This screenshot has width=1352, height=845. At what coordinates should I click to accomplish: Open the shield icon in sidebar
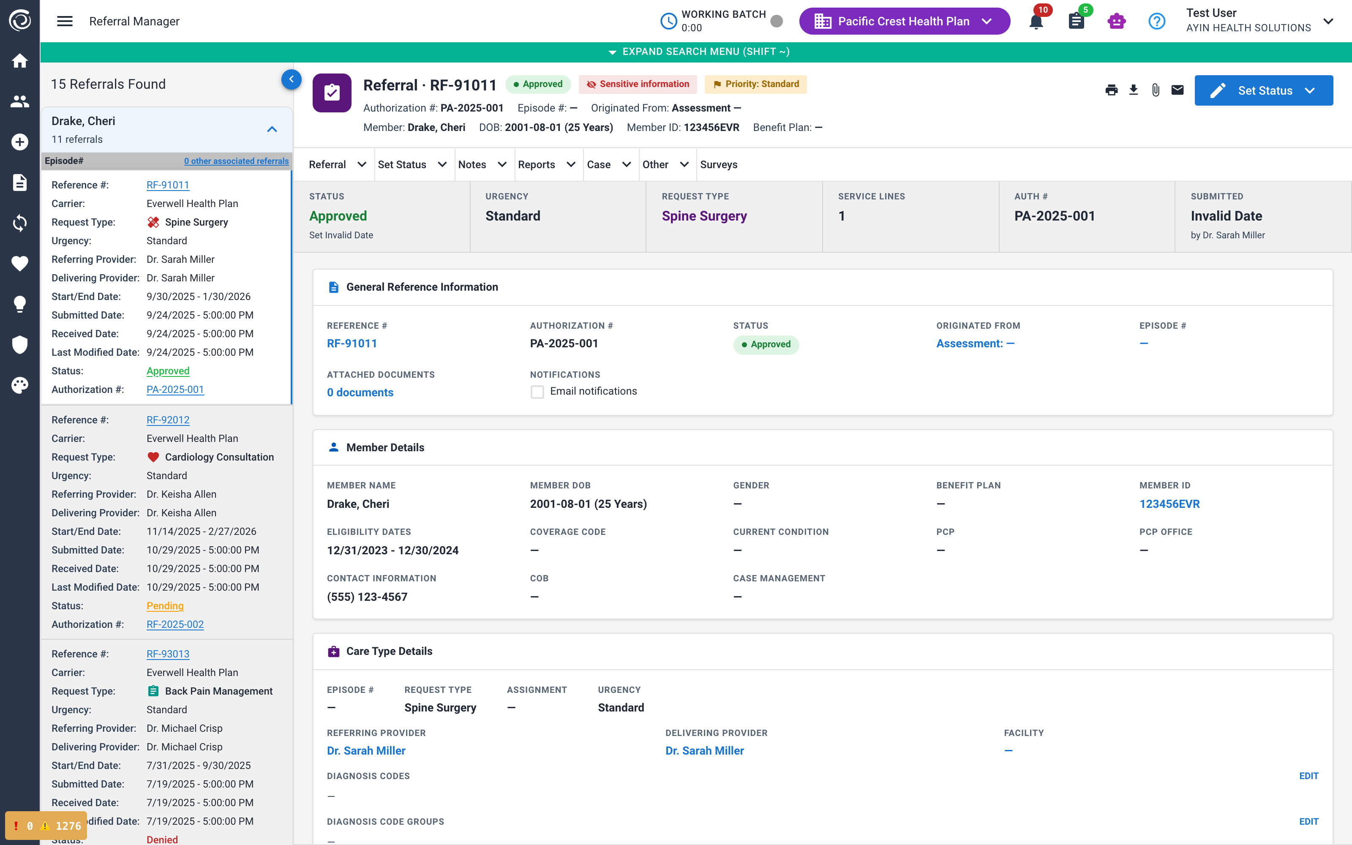(x=19, y=344)
